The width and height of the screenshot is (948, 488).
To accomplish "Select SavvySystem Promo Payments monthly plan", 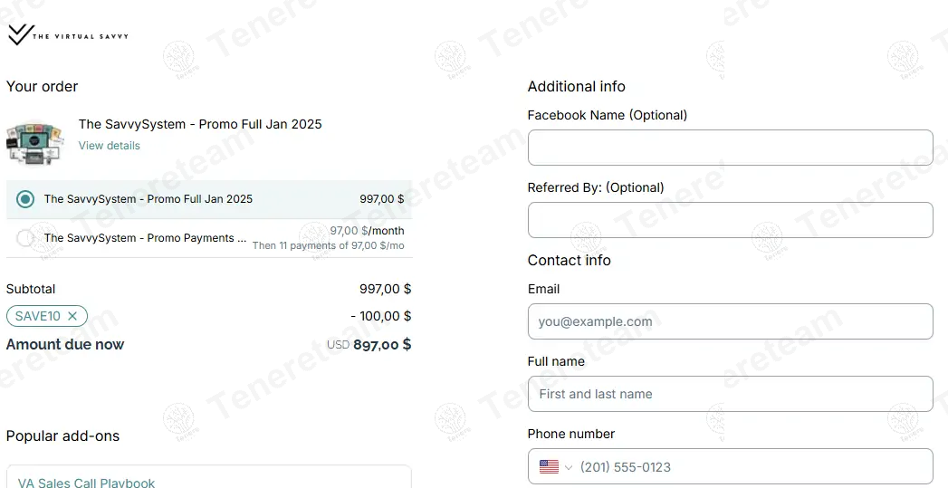I will coord(25,238).
